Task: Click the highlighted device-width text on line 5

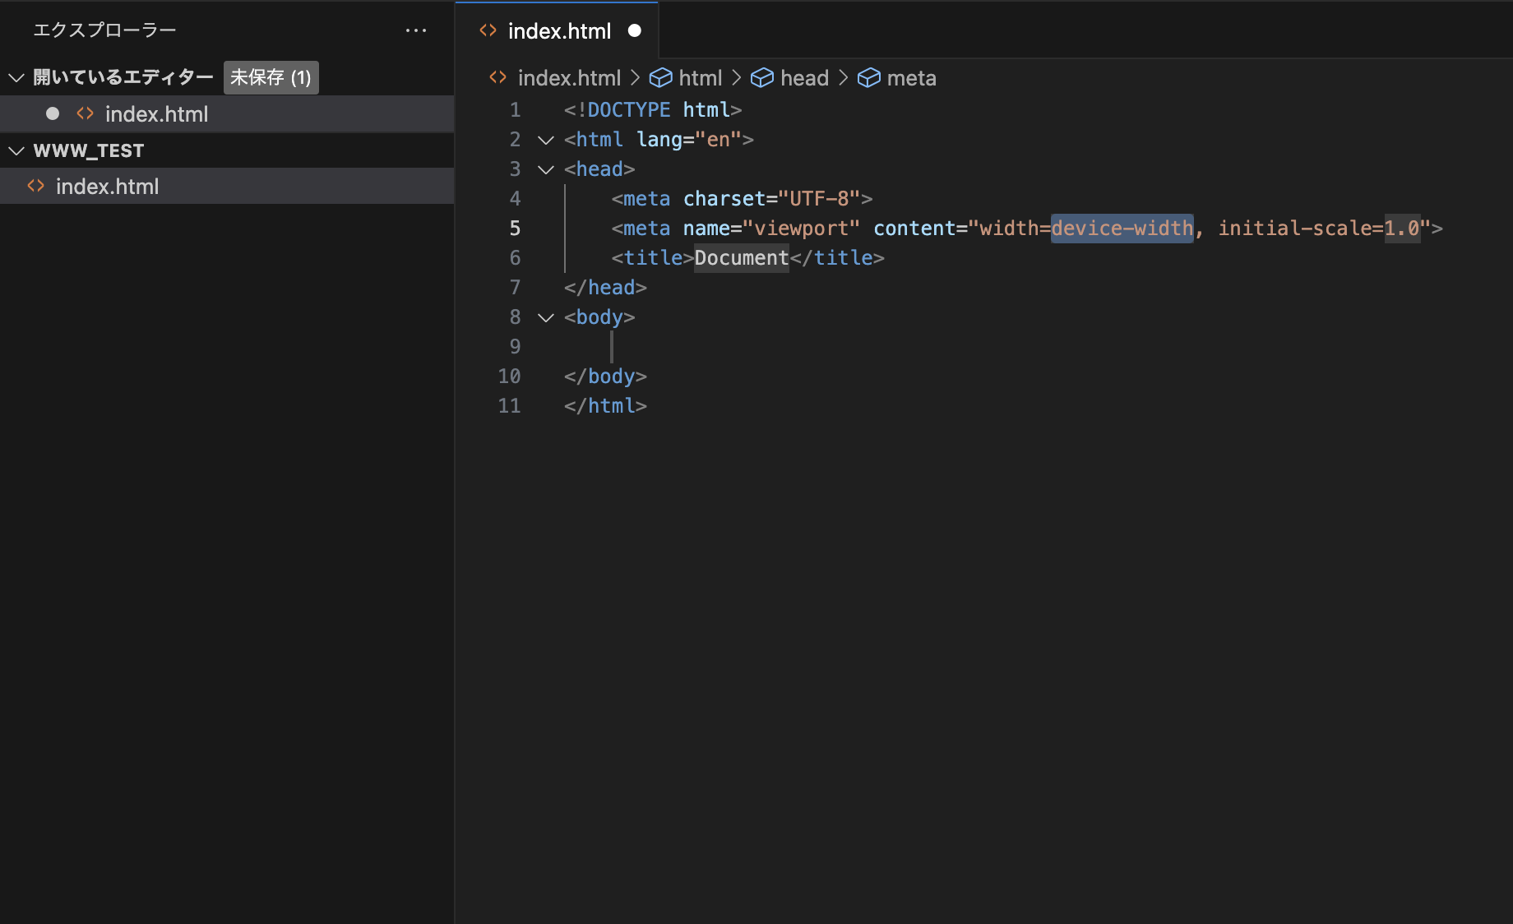Action: [1122, 228]
